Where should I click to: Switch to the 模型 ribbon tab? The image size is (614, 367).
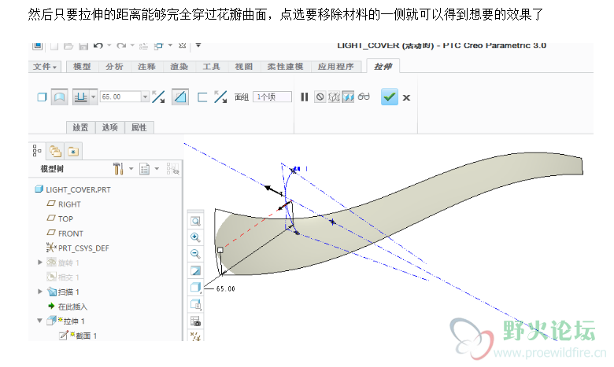coord(82,67)
